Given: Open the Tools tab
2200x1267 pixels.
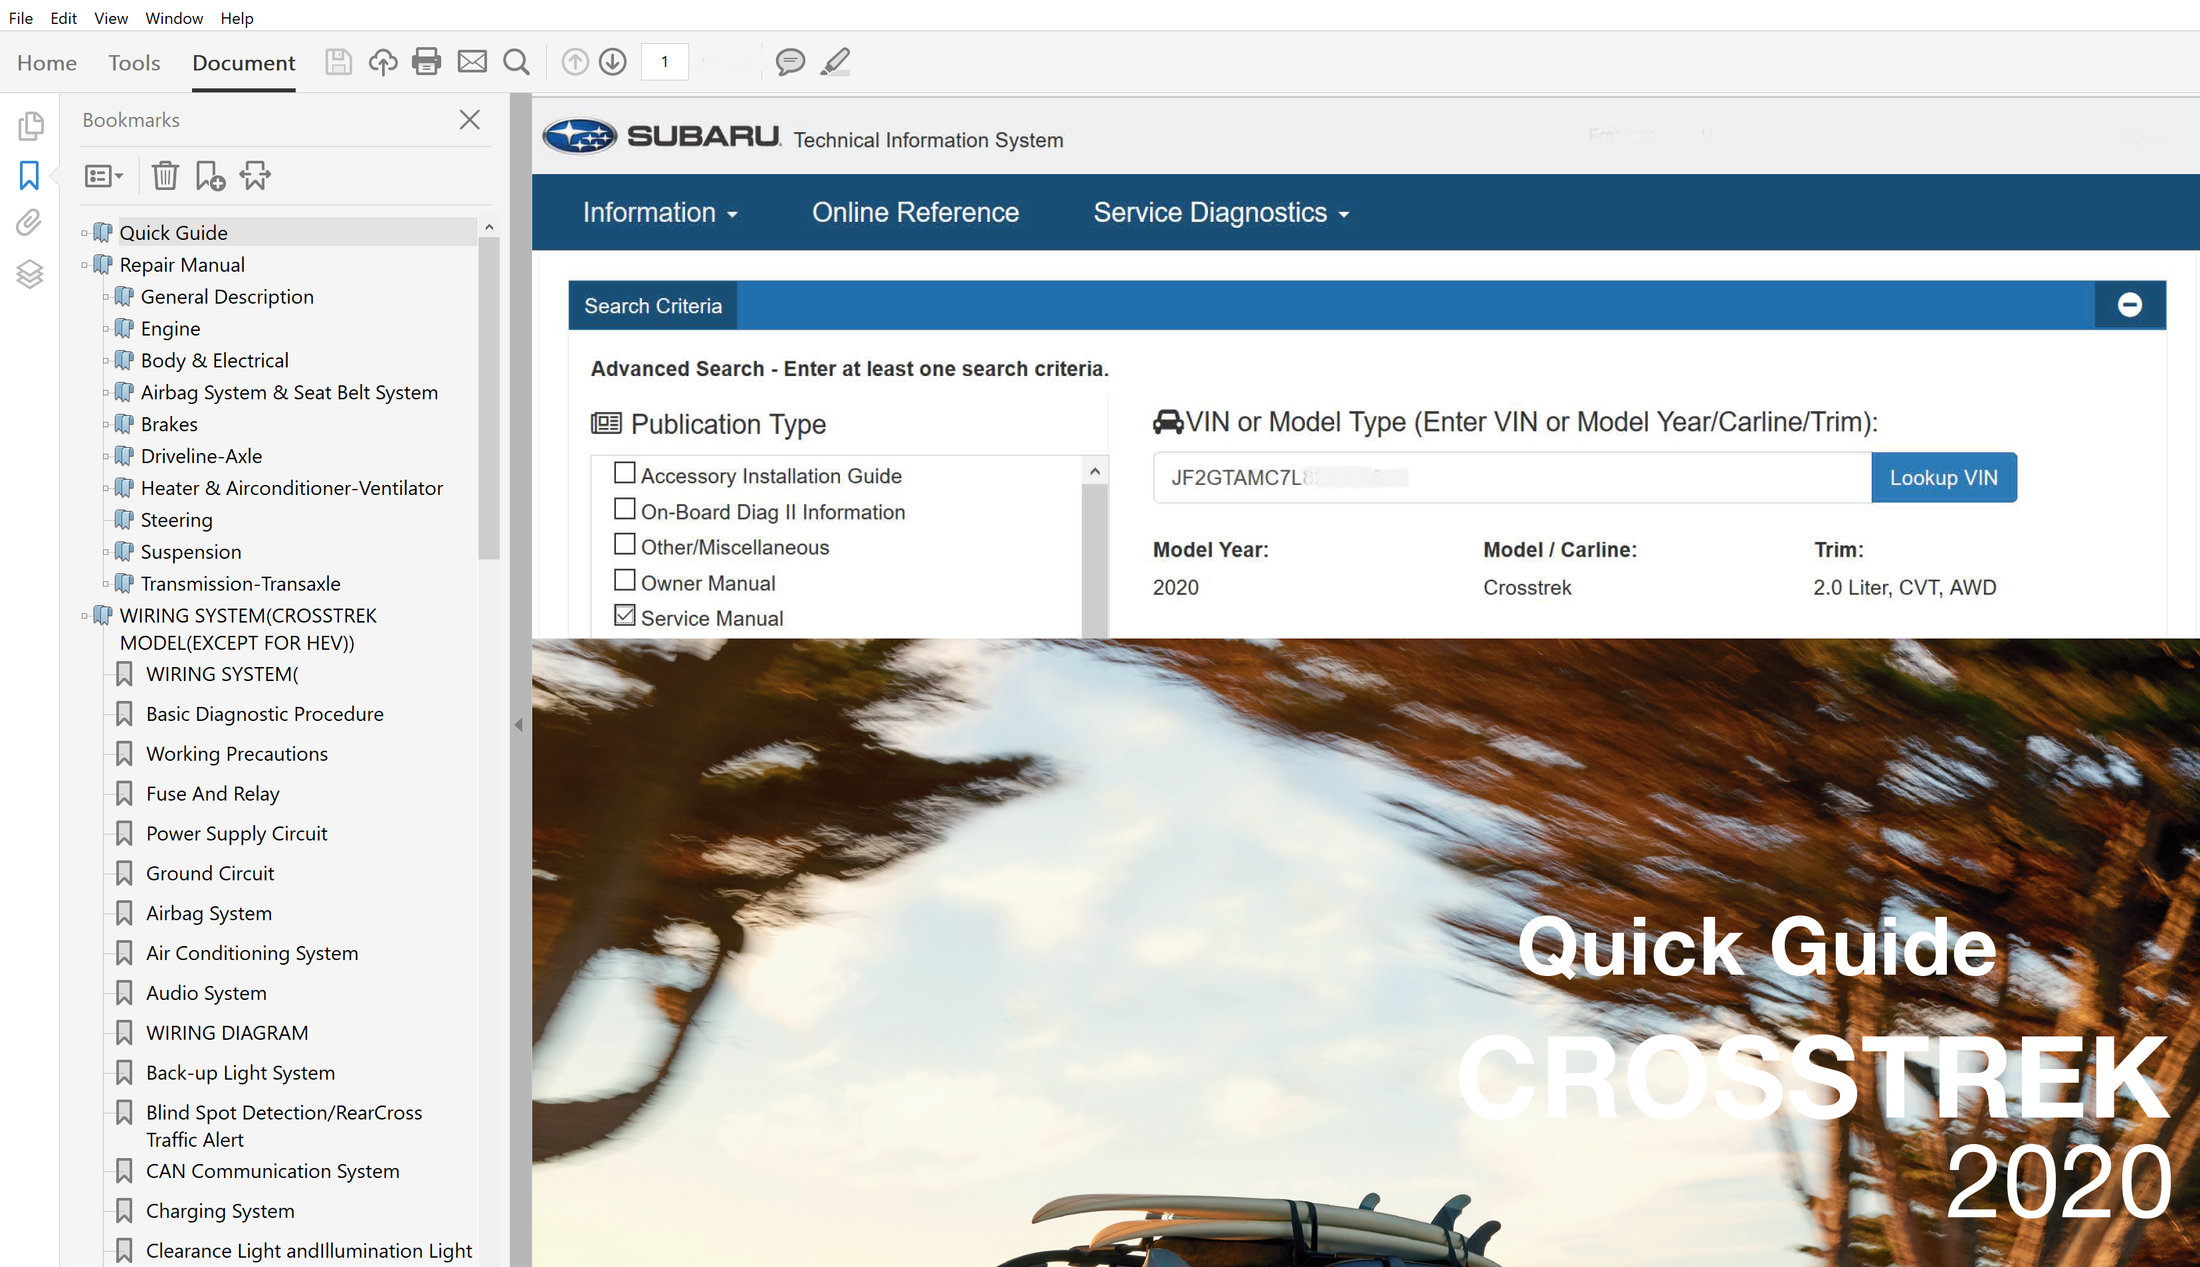Looking at the screenshot, I should click(134, 62).
